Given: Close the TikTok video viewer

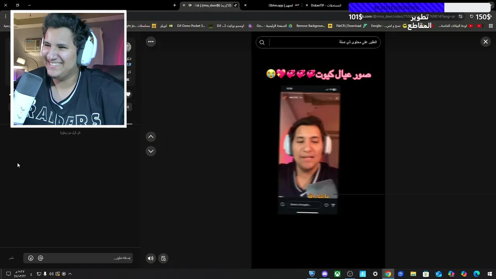Looking at the screenshot, I should coord(486,41).
